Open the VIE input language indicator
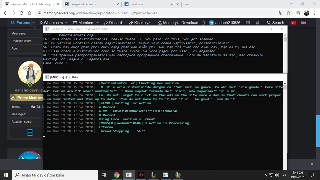 click(284, 175)
